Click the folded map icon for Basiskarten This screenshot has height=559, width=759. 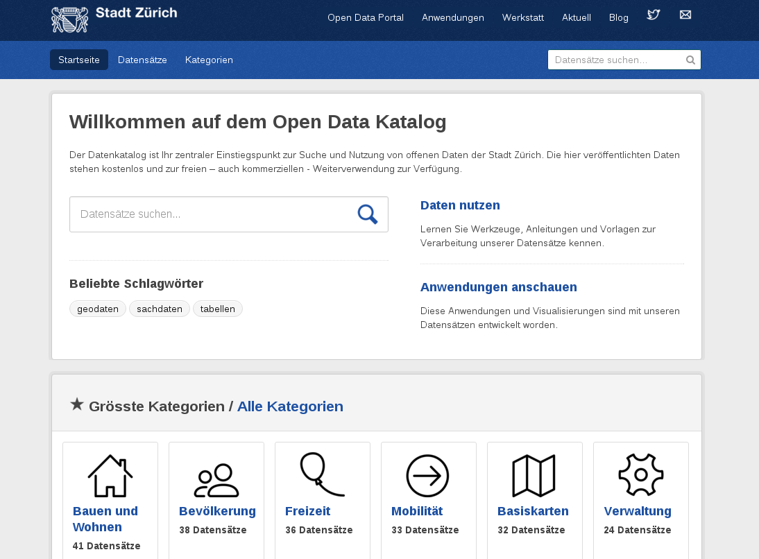pos(534,476)
